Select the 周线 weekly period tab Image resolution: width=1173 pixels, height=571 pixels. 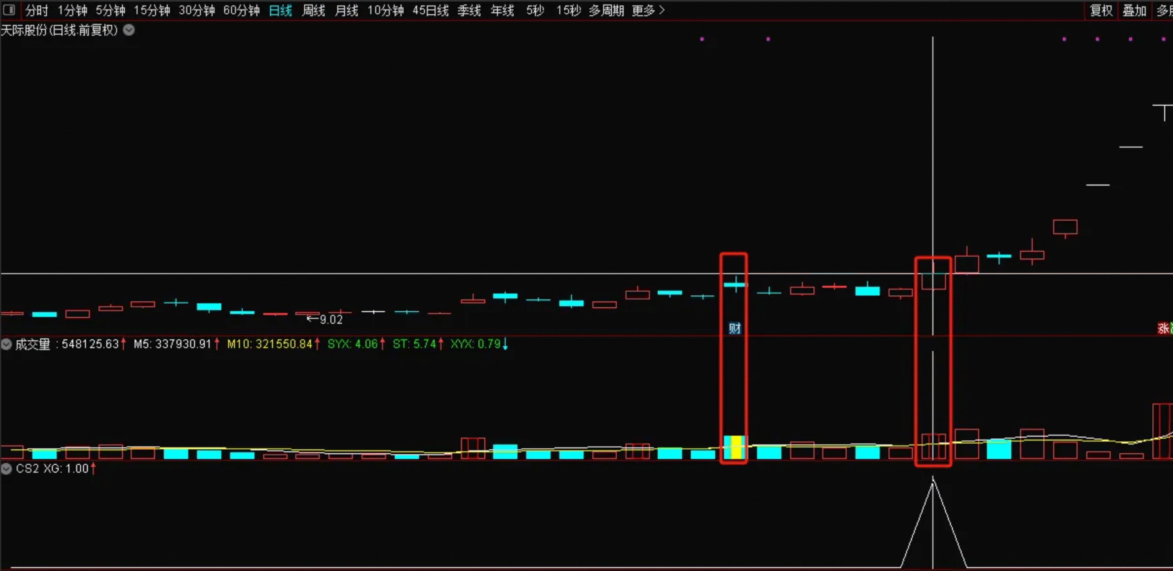[x=313, y=10]
